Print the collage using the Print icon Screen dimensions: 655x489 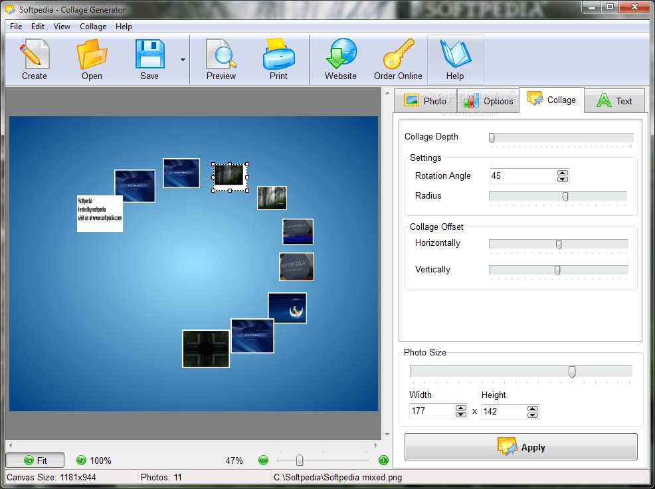click(x=278, y=58)
